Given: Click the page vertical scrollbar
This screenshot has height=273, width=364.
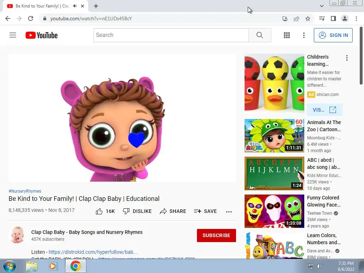Looking at the screenshot, I should pyautogui.click(x=362, y=56).
